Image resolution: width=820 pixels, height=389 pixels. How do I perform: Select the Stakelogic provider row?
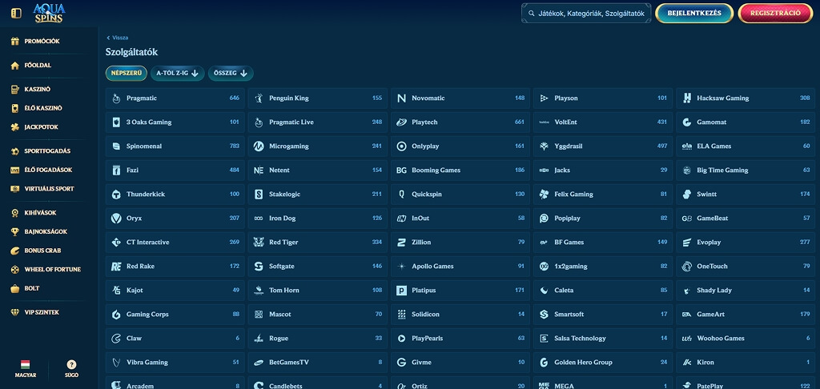[x=317, y=194]
